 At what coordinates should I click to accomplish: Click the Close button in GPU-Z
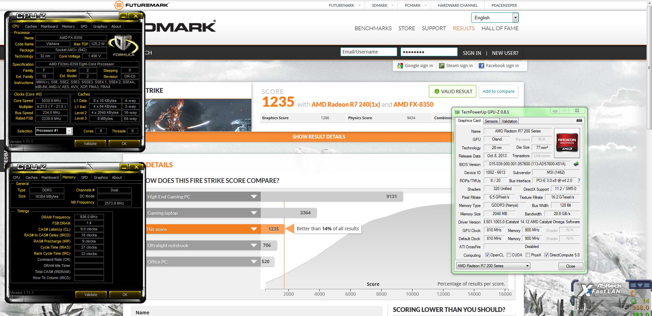[570, 266]
